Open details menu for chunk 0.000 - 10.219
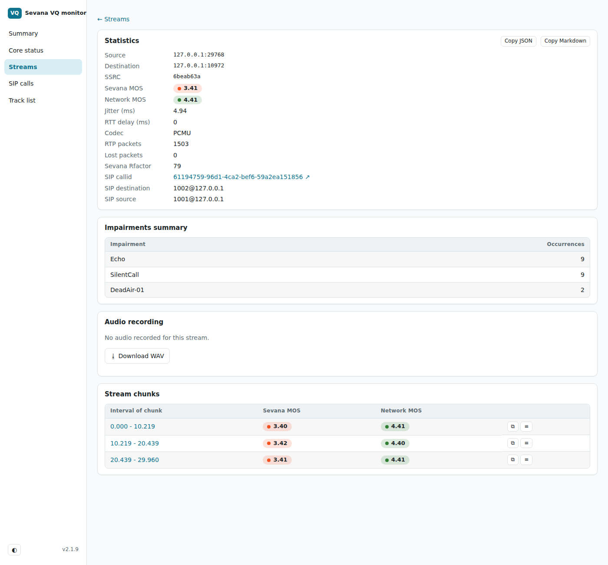This screenshot has height=565, width=608. click(x=526, y=426)
